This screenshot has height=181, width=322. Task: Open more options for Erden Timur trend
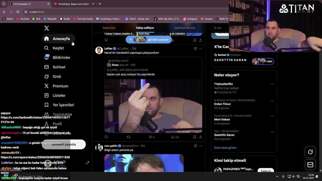click(x=272, y=101)
